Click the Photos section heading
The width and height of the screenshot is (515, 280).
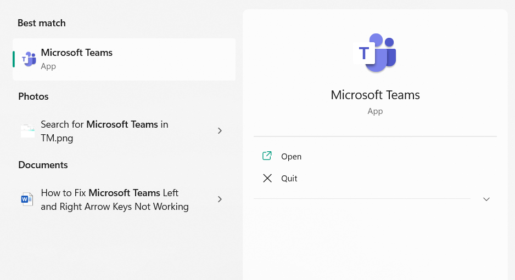coord(33,96)
